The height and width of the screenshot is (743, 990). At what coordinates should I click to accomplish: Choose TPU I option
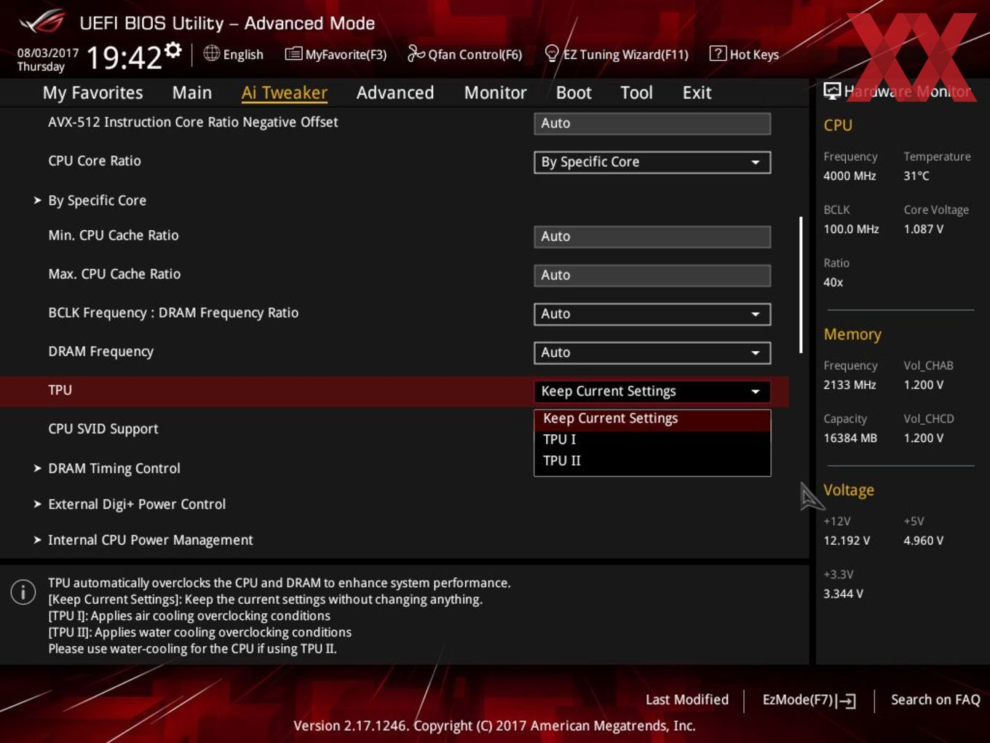(652, 439)
